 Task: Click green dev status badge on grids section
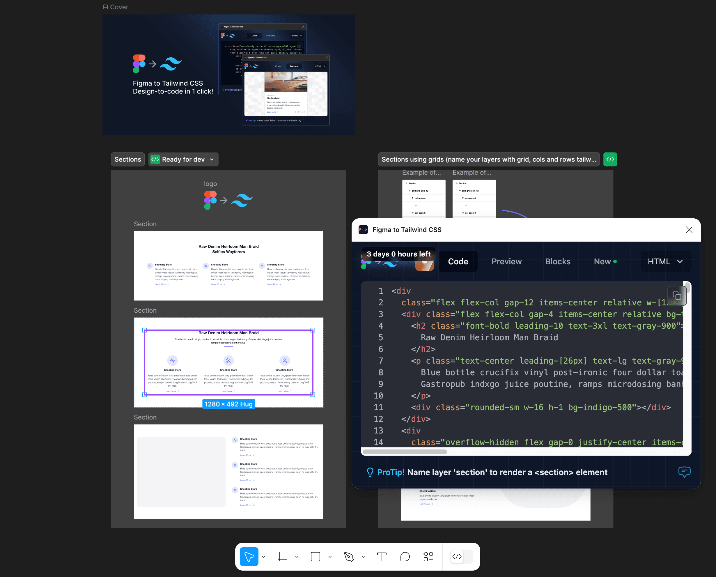(x=610, y=159)
